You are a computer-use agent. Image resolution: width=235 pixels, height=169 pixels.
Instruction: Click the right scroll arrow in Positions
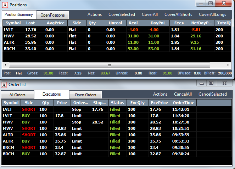[228, 65]
